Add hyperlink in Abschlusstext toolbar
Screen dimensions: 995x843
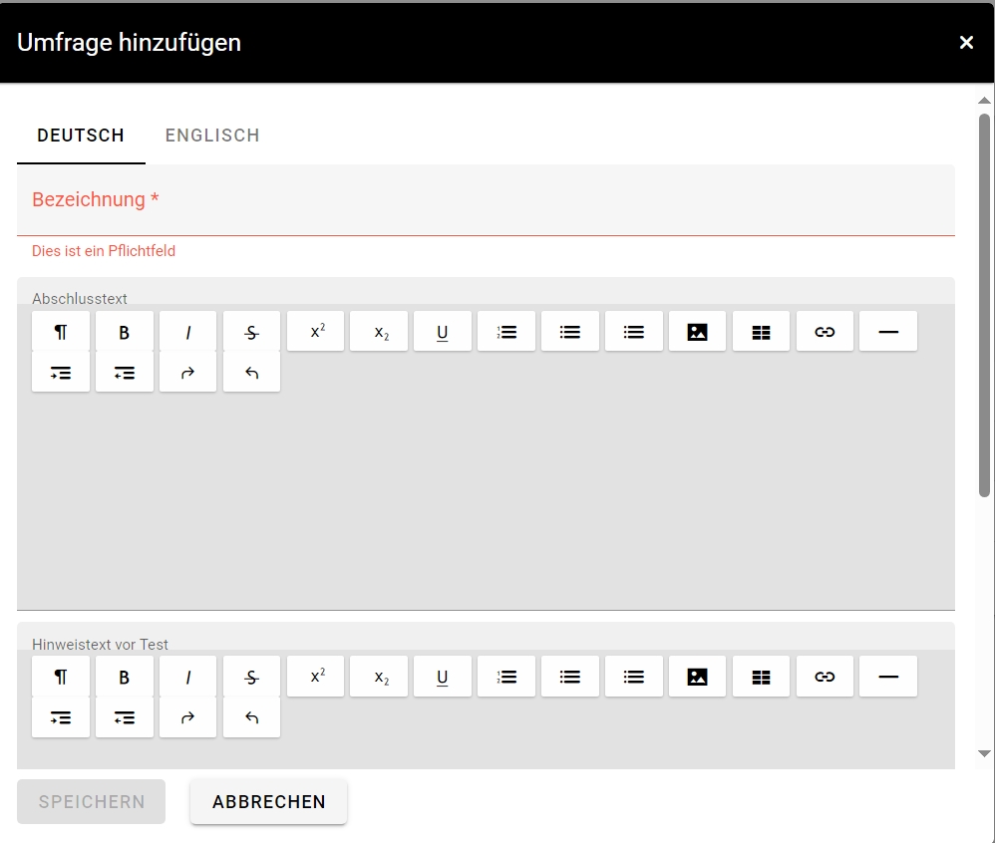[x=825, y=332]
